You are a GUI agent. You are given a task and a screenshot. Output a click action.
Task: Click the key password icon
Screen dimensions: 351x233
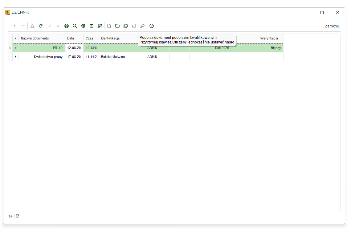[x=142, y=26]
